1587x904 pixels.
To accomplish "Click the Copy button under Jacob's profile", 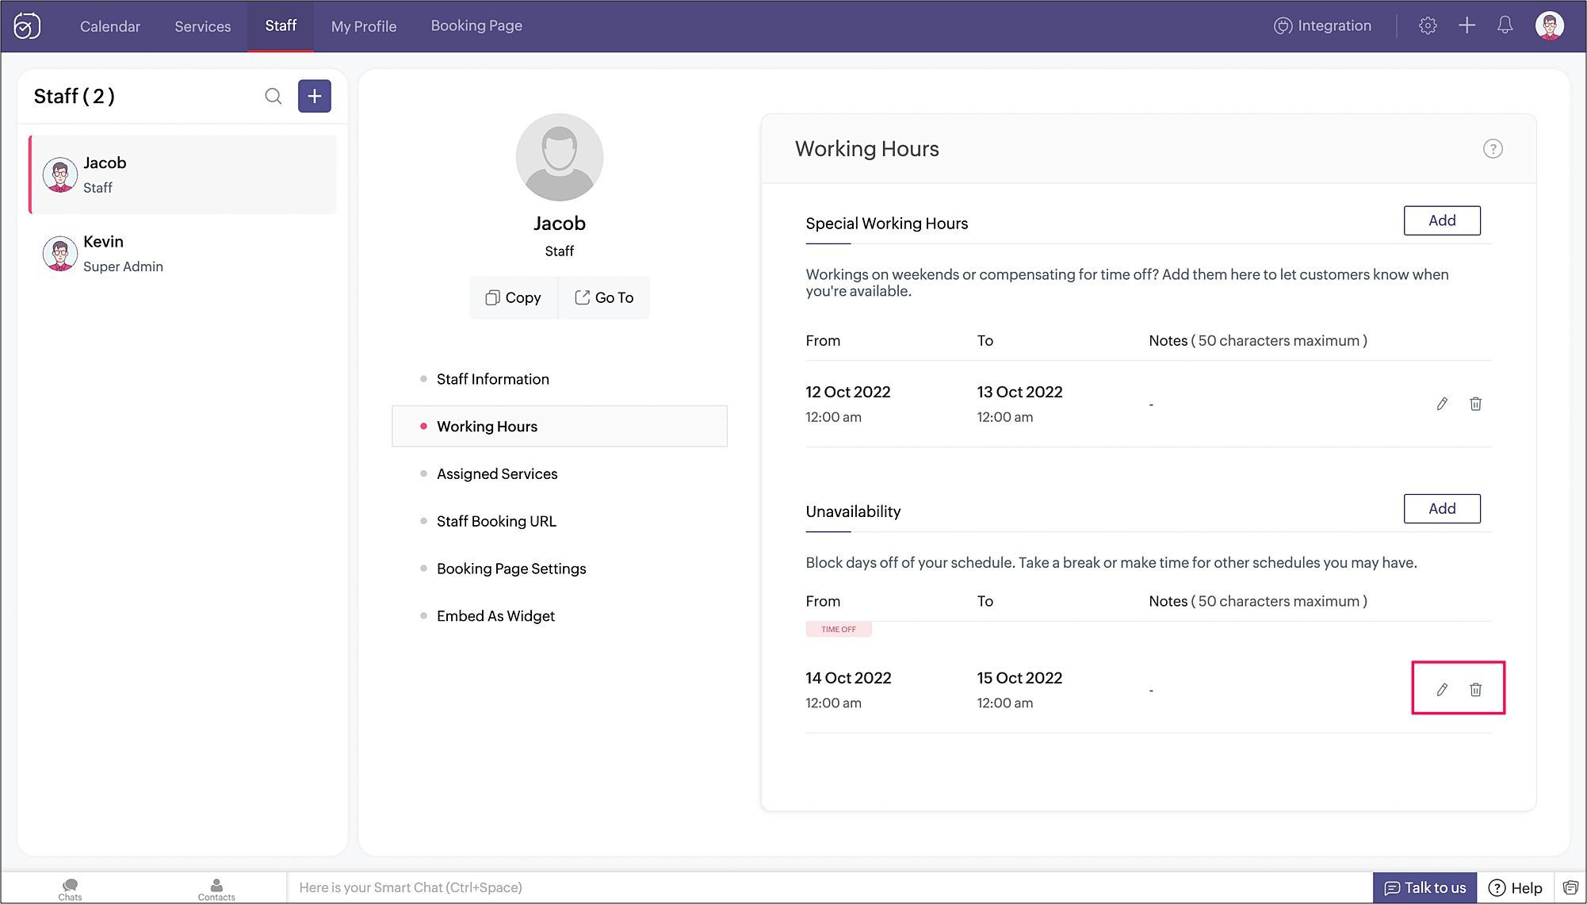I will click(514, 298).
